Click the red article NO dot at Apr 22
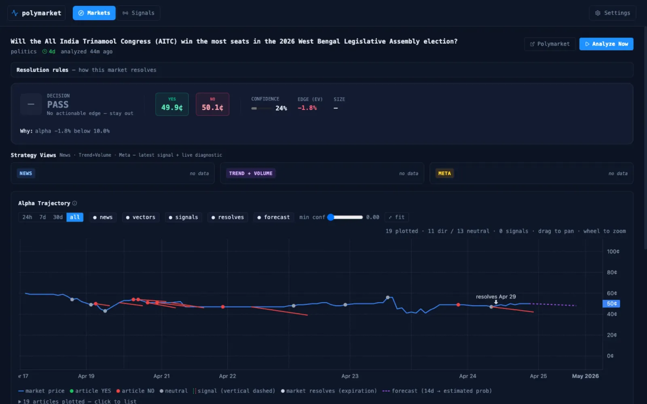The height and width of the screenshot is (404, 647). [x=223, y=307]
